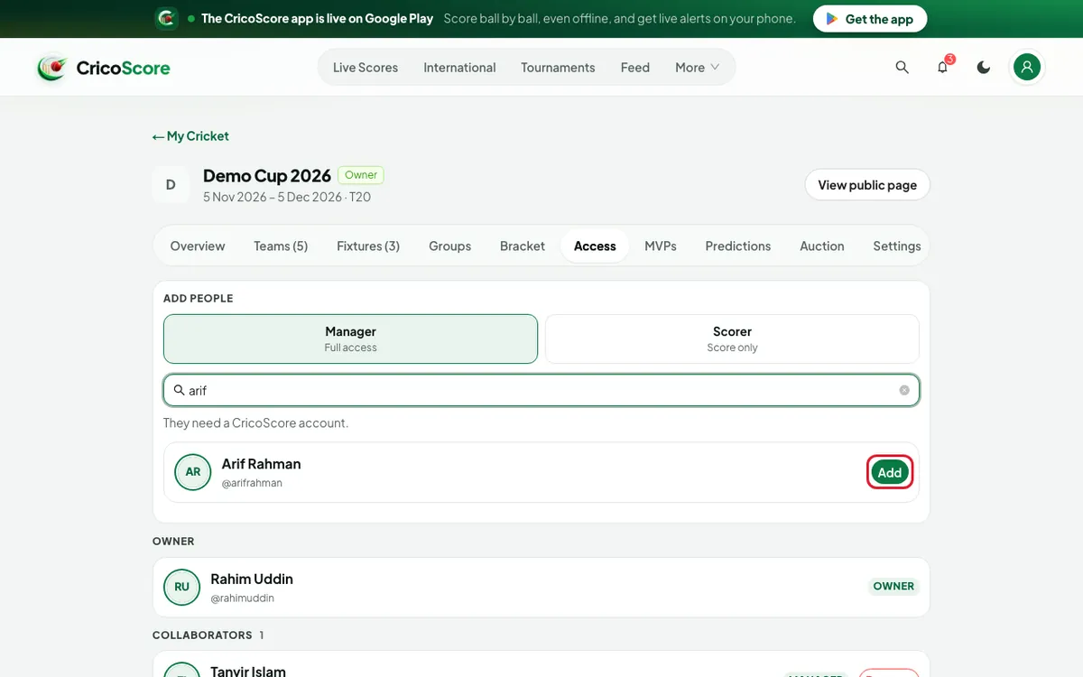Image resolution: width=1083 pixels, height=677 pixels.
Task: Click the @arifrahman username
Action: tap(252, 483)
